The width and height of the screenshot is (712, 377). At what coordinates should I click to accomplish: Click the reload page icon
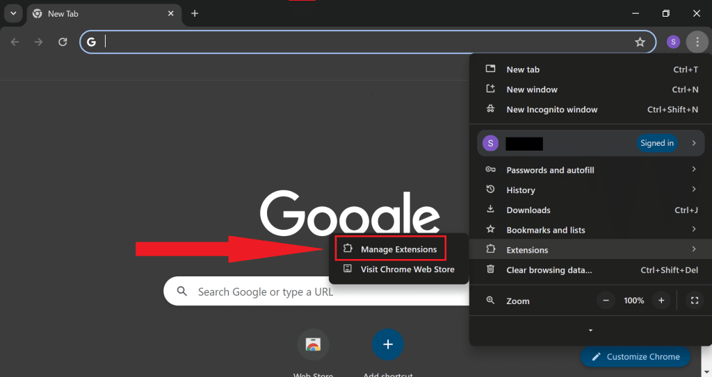(63, 42)
